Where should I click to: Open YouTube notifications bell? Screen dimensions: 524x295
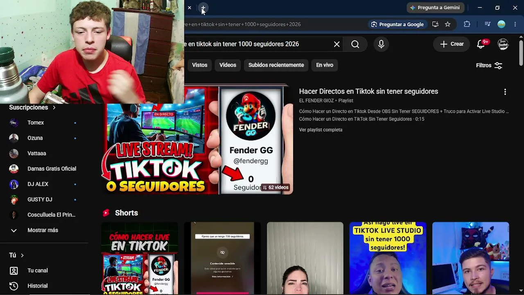(481, 44)
